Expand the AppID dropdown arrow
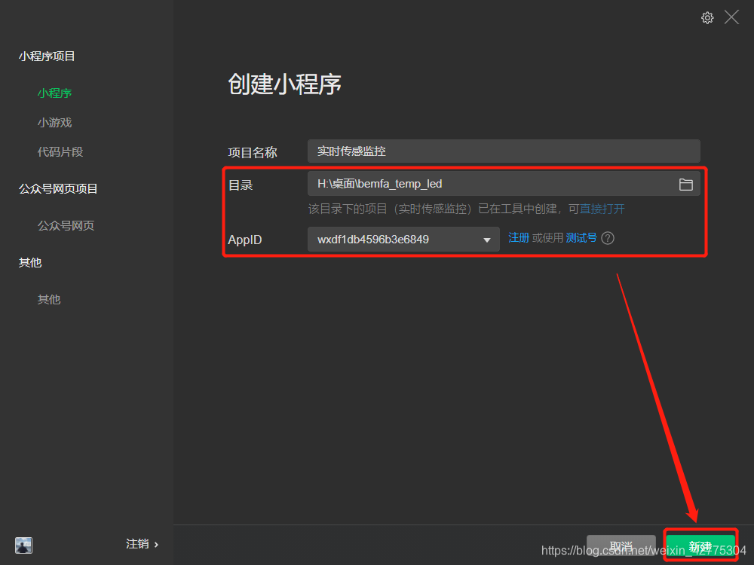Image resolution: width=754 pixels, height=565 pixels. (x=486, y=240)
